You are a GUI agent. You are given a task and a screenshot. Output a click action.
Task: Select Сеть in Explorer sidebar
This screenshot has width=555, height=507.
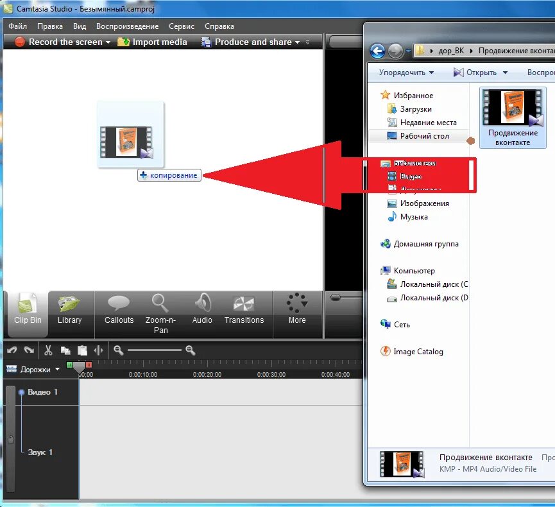[395, 324]
